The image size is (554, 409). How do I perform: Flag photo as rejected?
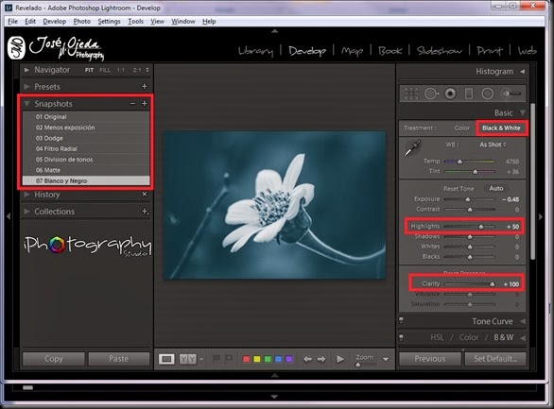[x=230, y=359]
